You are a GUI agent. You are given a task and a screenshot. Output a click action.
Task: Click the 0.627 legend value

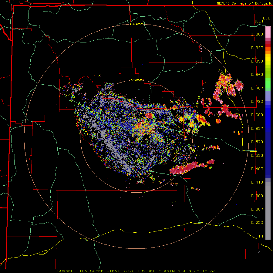pyautogui.click(x=257, y=129)
